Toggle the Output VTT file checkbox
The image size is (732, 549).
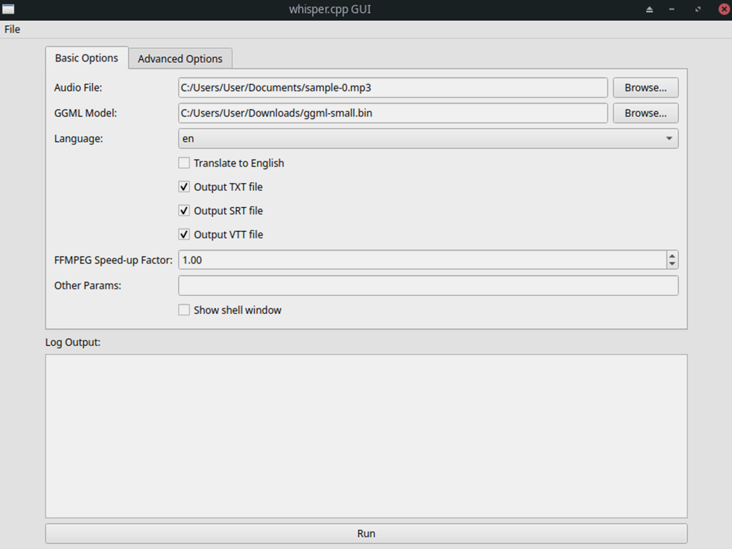[184, 234]
